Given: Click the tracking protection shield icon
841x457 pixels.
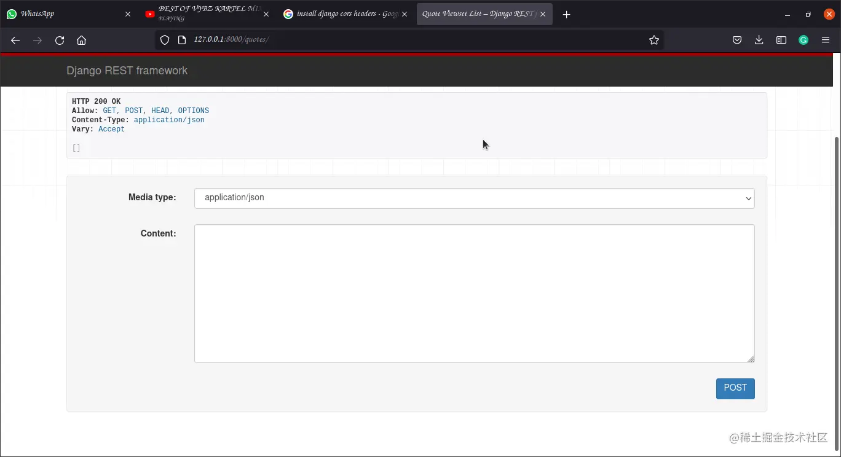Looking at the screenshot, I should tap(164, 39).
